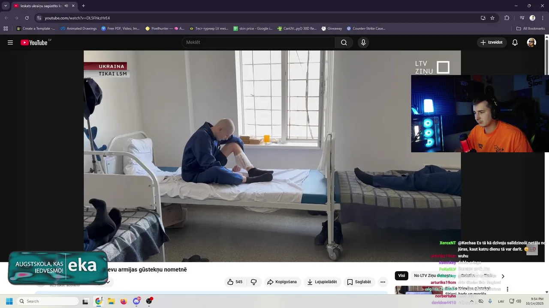
Task: Switch to Chrome on the taskbar
Action: (x=98, y=301)
